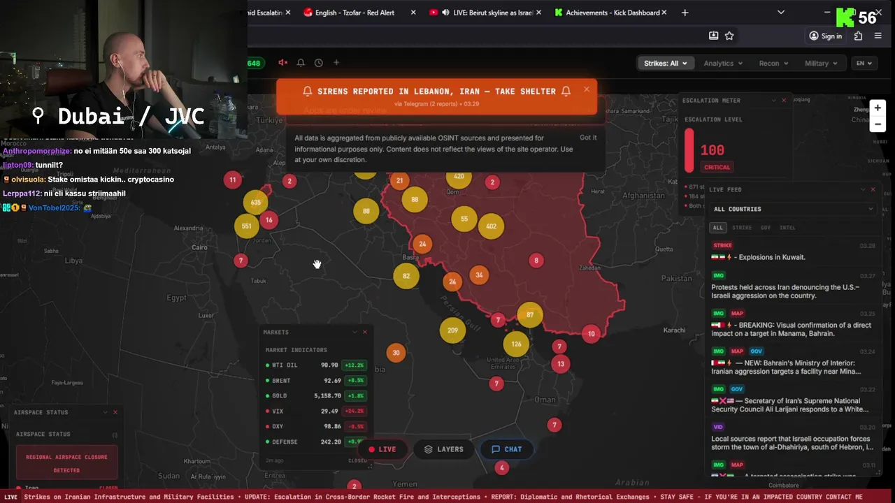Open the All Countries filter dropdown
This screenshot has height=503, width=895.
pyautogui.click(x=793, y=209)
